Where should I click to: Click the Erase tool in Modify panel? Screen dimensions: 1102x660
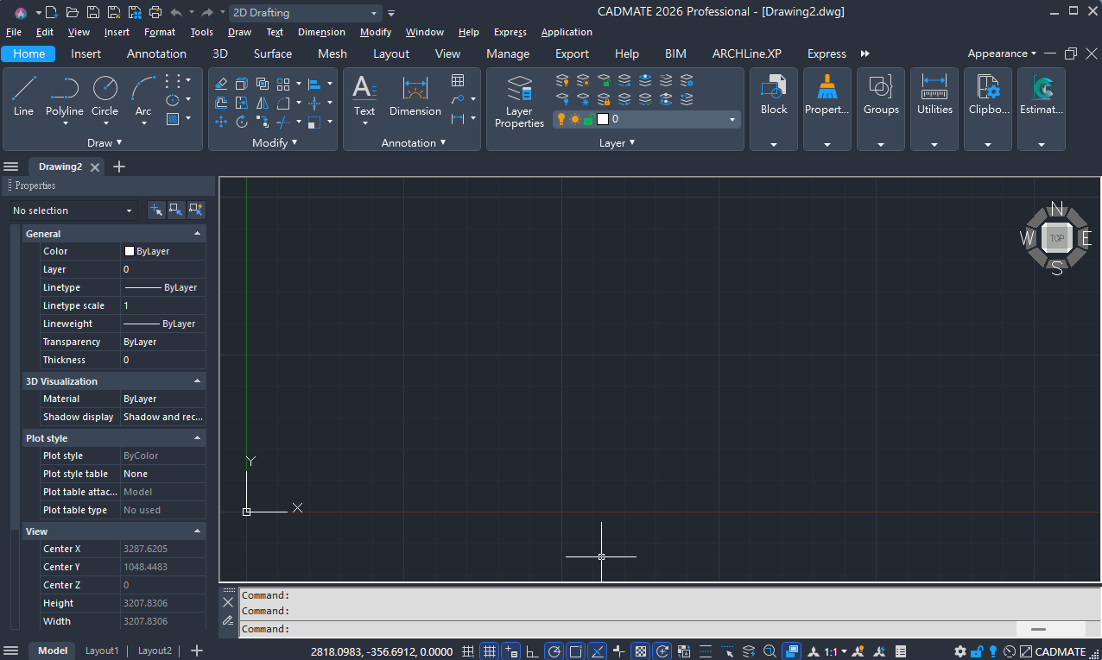221,84
